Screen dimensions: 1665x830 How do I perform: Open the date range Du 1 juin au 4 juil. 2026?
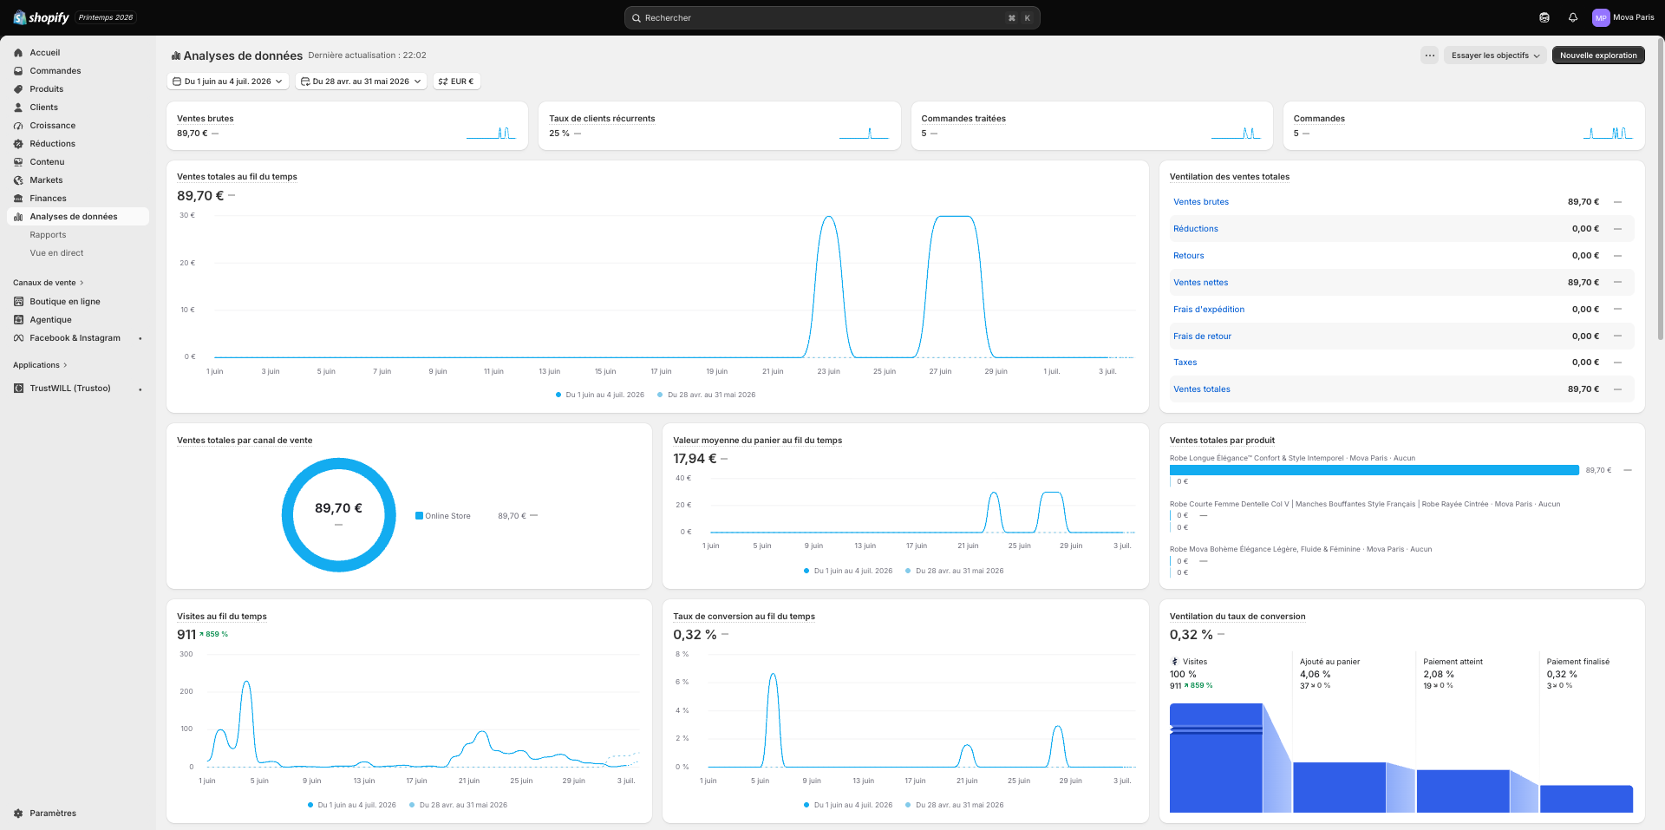[227, 82]
